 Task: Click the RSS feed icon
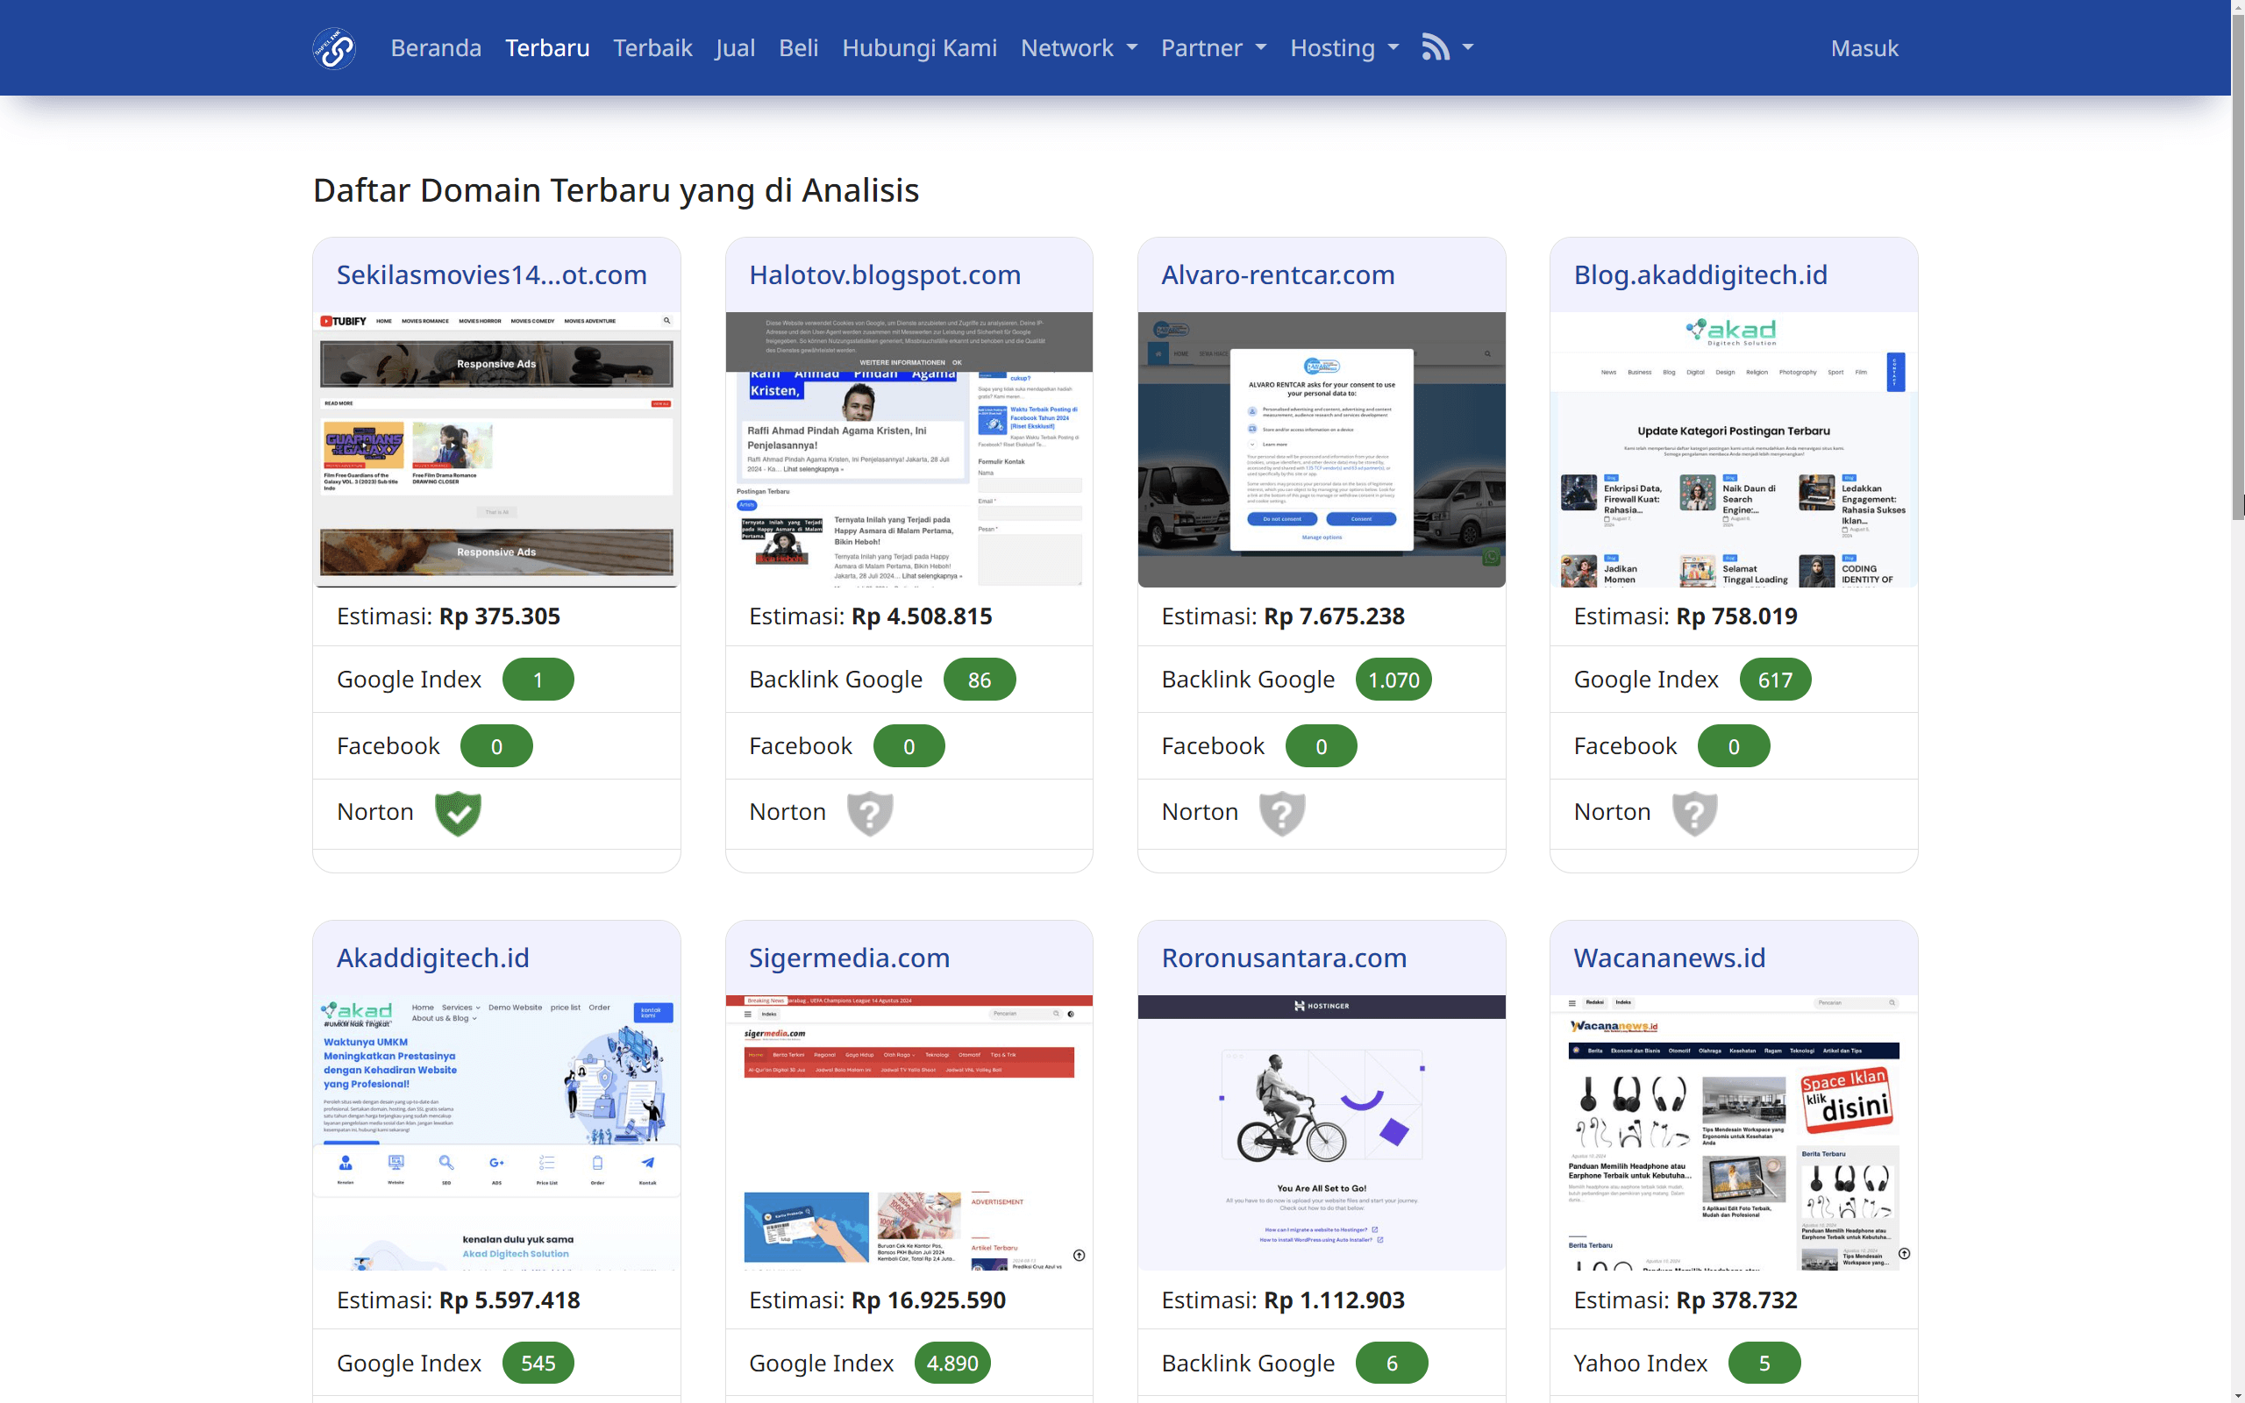tap(1435, 46)
